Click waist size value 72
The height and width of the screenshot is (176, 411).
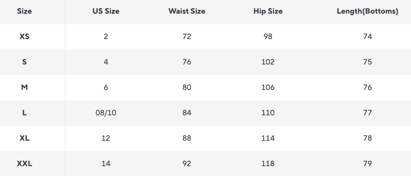pos(187,37)
